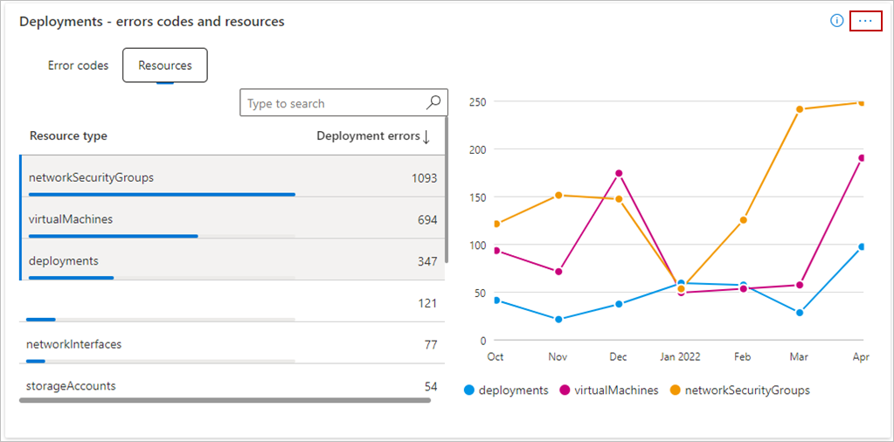Click the horizontal scrollbar under the table
The height and width of the screenshot is (442, 894).
[x=225, y=400]
